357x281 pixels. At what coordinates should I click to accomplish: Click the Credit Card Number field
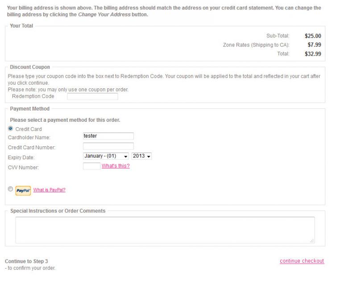coord(108,146)
